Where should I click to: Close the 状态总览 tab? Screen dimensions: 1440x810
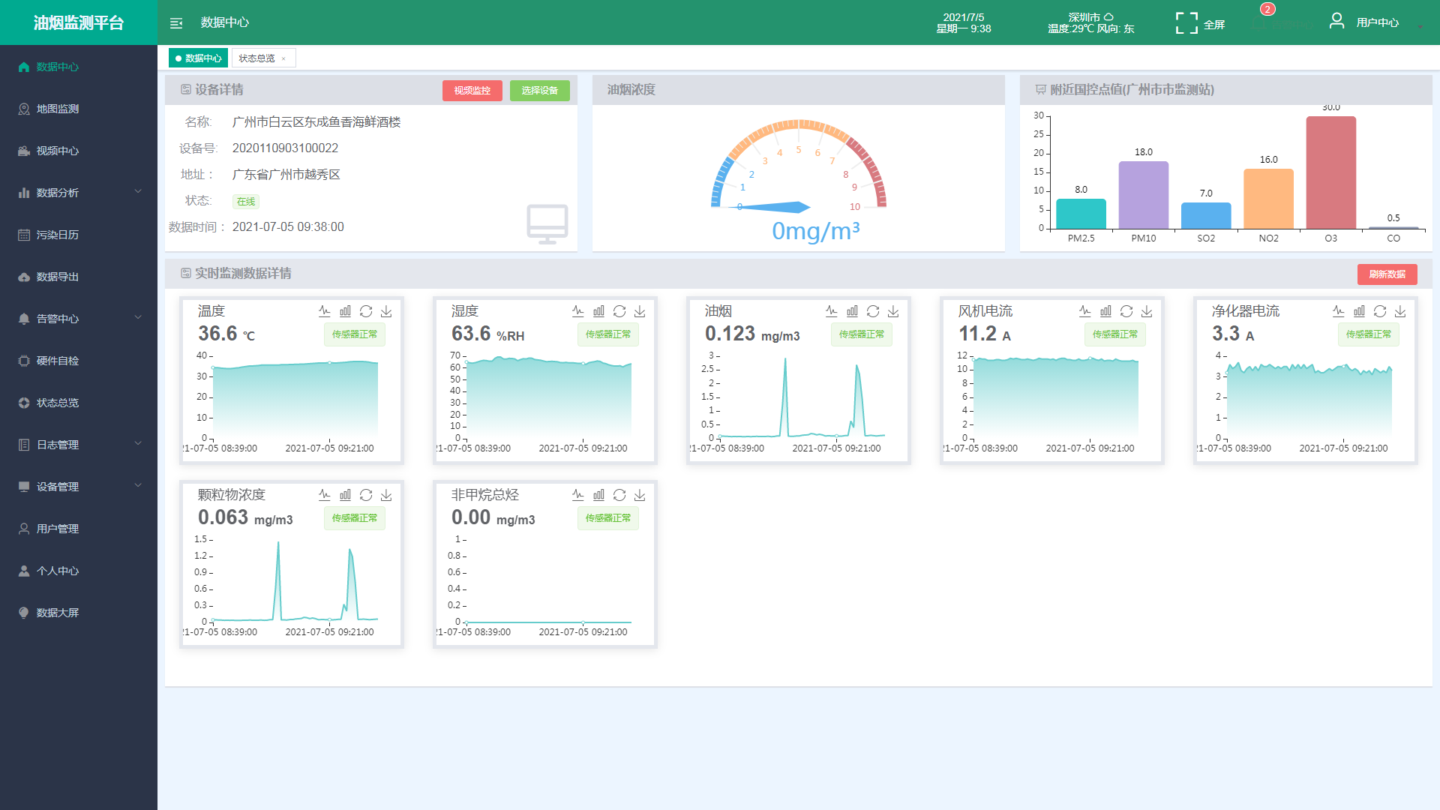point(283,58)
